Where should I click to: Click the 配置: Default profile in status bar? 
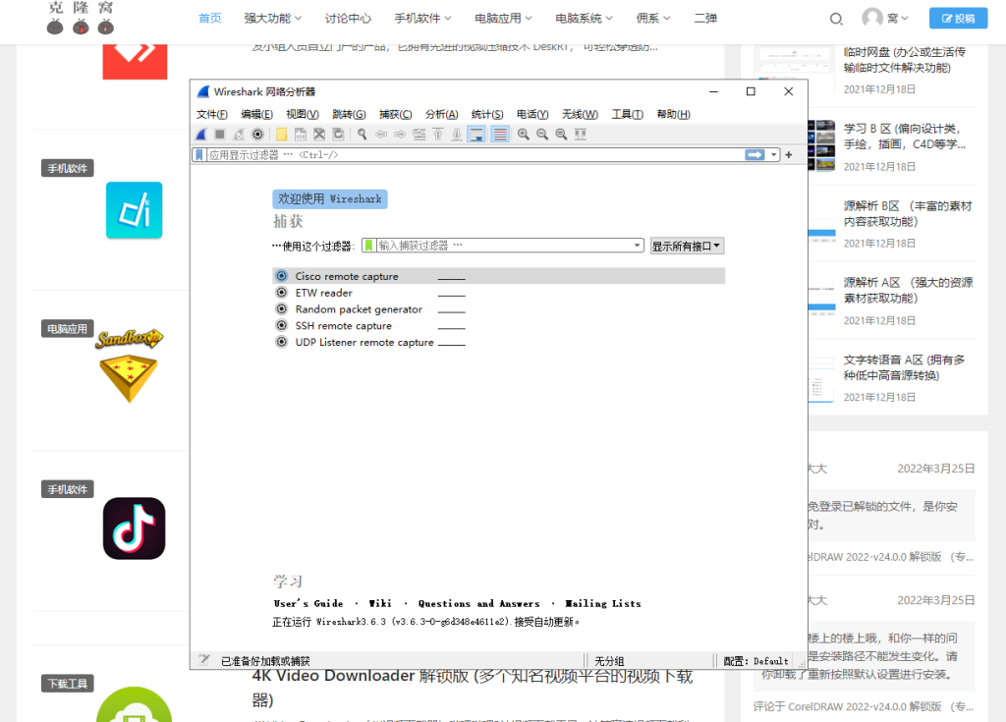755,660
